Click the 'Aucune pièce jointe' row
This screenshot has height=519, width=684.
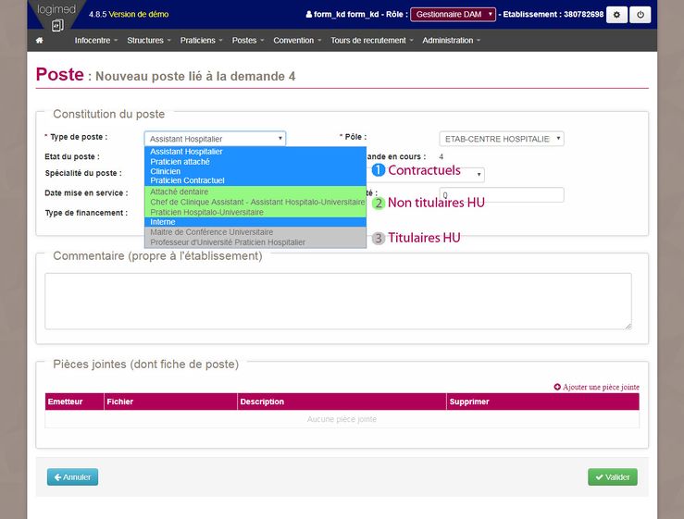click(x=342, y=419)
